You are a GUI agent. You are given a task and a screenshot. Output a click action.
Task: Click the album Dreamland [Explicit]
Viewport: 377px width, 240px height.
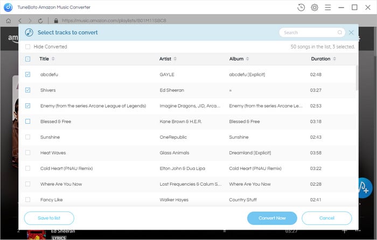pyautogui.click(x=250, y=153)
